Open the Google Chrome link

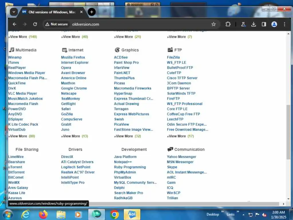[74, 88]
